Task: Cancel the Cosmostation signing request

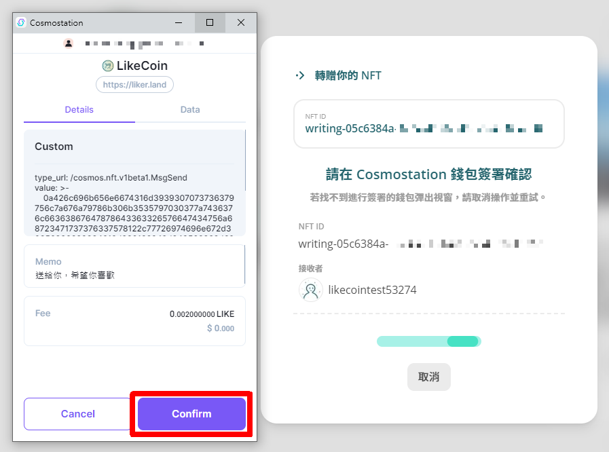Action: point(77,413)
